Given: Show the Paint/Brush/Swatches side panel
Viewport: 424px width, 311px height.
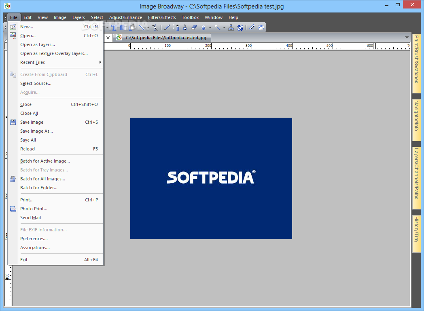Looking at the screenshot, I should (x=416, y=59).
